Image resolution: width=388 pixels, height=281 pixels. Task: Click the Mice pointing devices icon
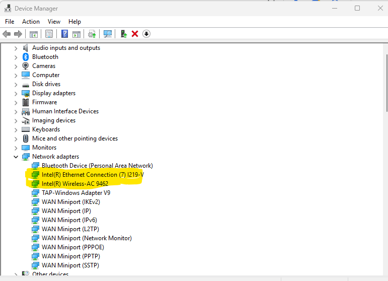[26, 138]
